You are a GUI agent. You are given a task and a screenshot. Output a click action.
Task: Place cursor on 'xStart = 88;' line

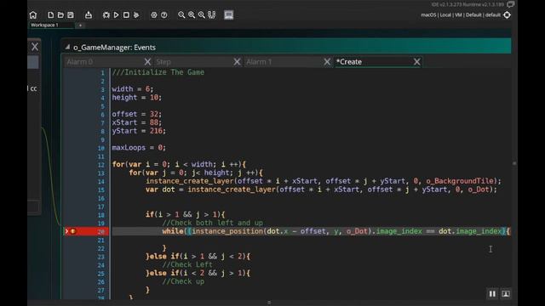point(136,122)
